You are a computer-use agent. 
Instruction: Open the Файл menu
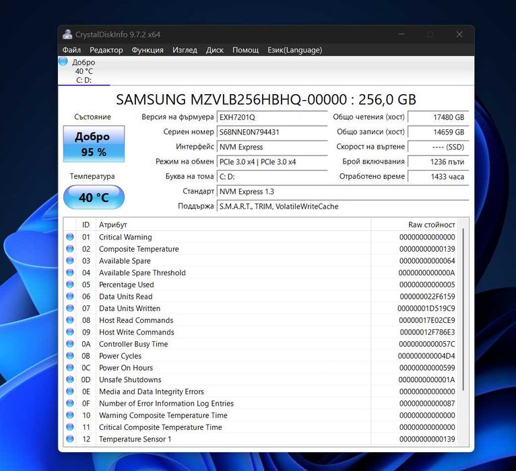pyautogui.click(x=71, y=50)
